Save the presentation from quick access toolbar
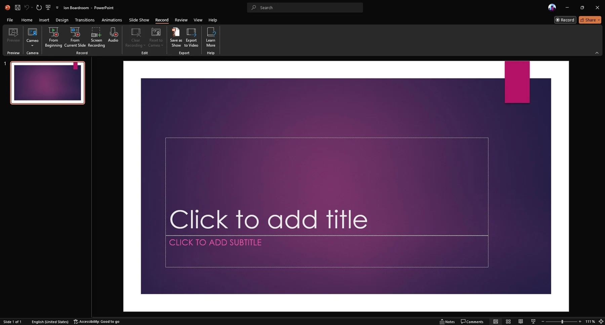The image size is (605, 325). coord(17,7)
